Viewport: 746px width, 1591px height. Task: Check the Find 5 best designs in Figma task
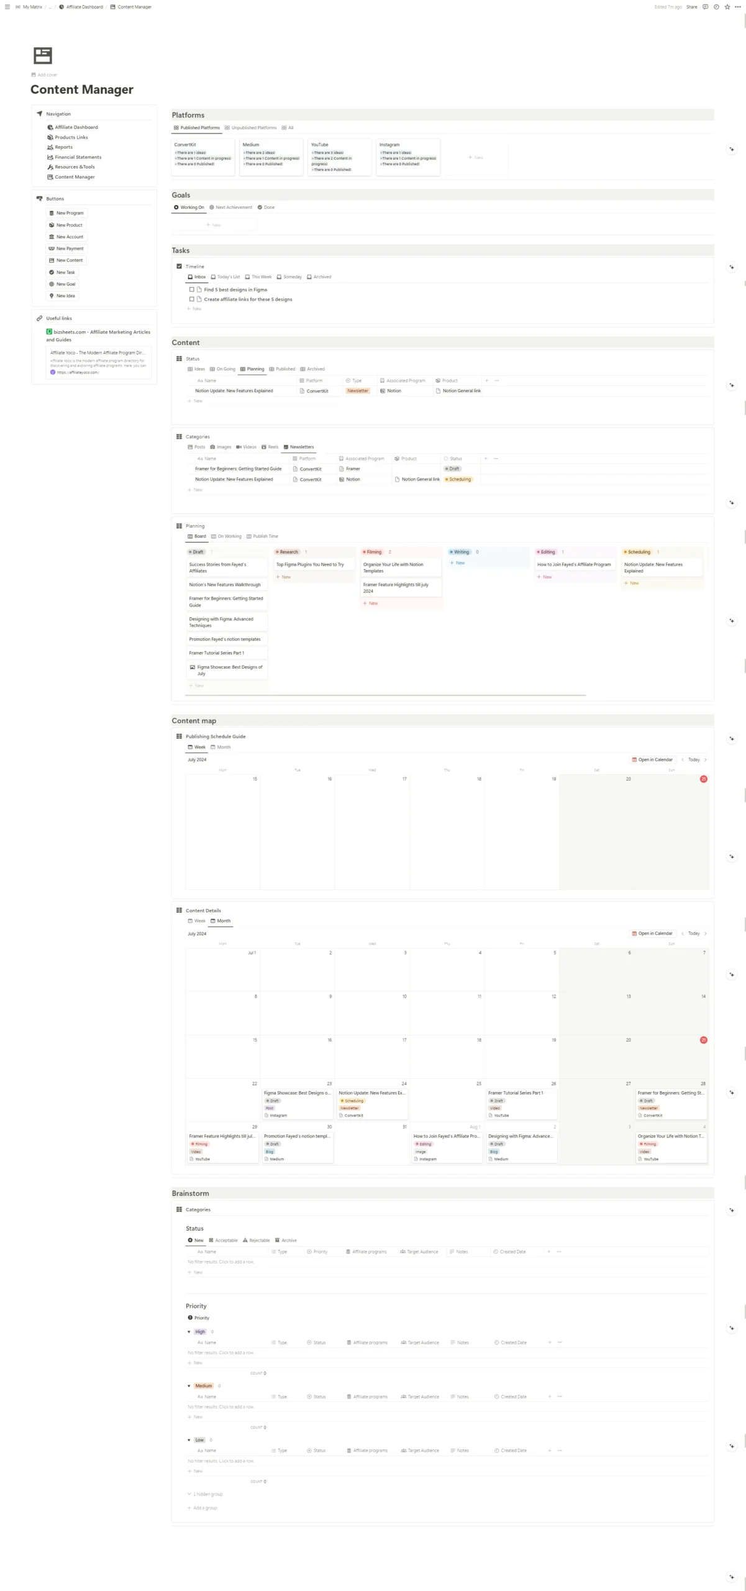[191, 290]
